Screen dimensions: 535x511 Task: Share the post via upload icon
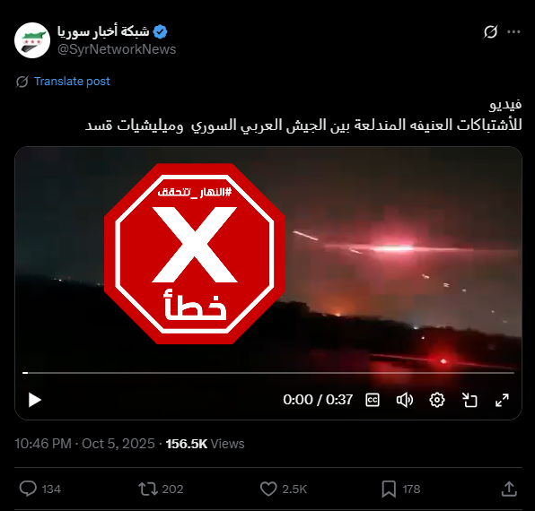(509, 489)
